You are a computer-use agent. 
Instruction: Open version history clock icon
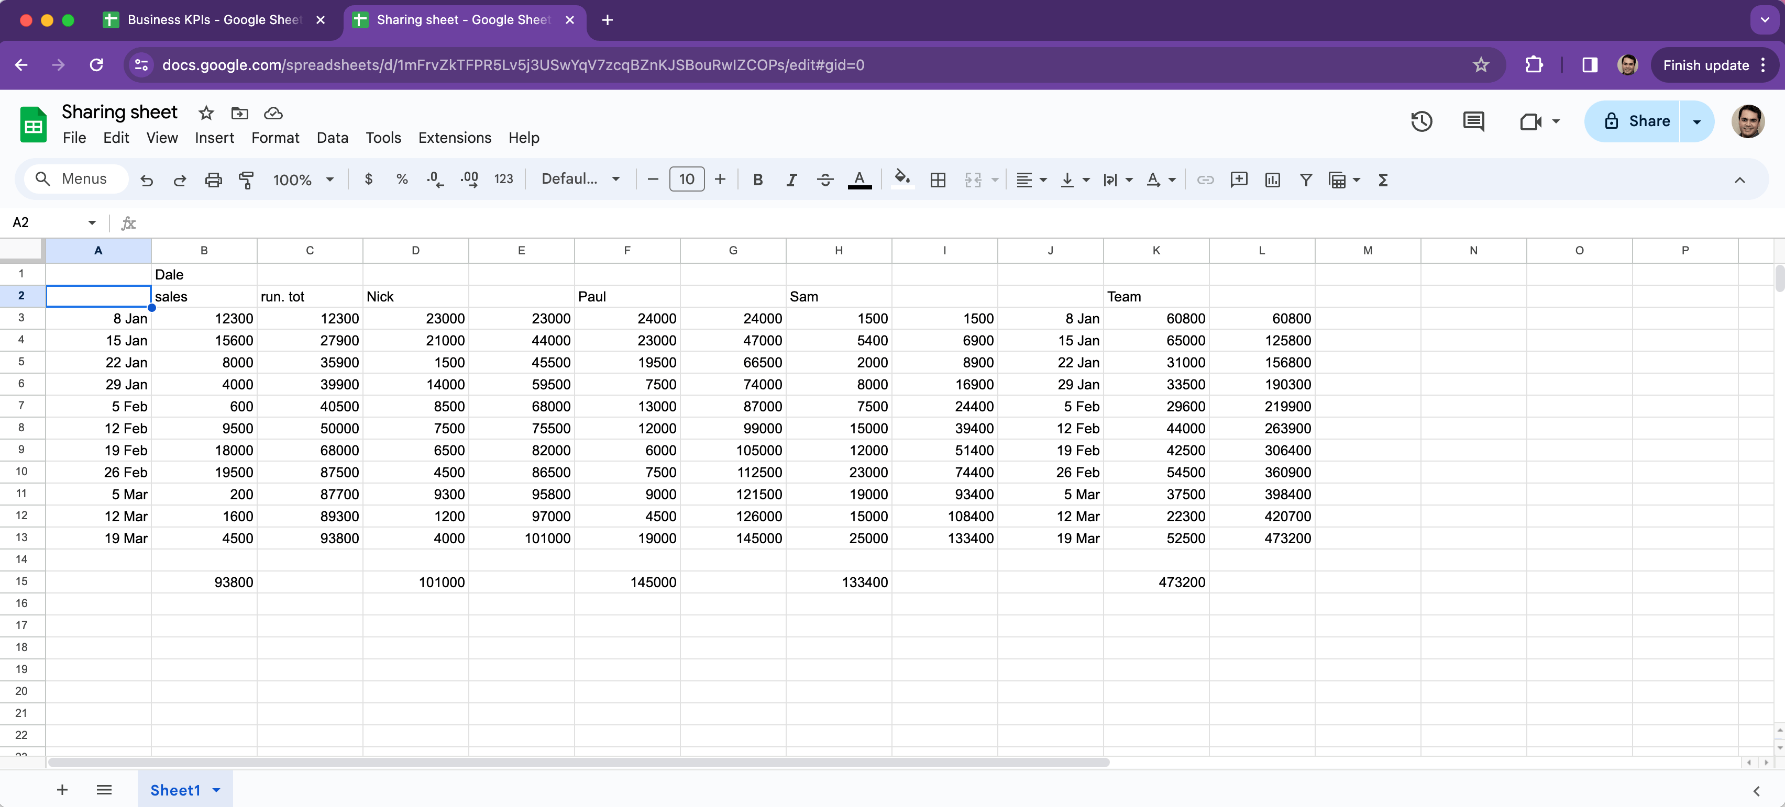pos(1421,122)
